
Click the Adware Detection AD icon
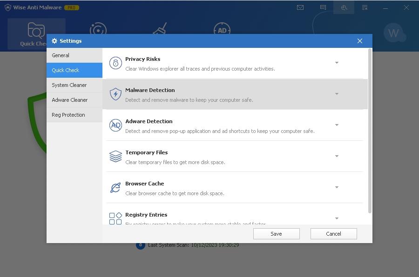tap(115, 125)
